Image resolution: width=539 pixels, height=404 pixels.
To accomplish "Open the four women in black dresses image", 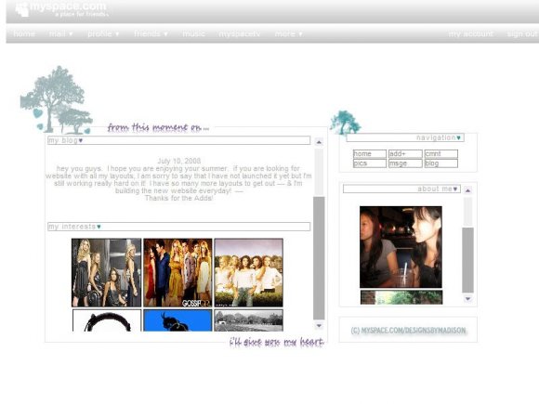I will coord(107,273).
